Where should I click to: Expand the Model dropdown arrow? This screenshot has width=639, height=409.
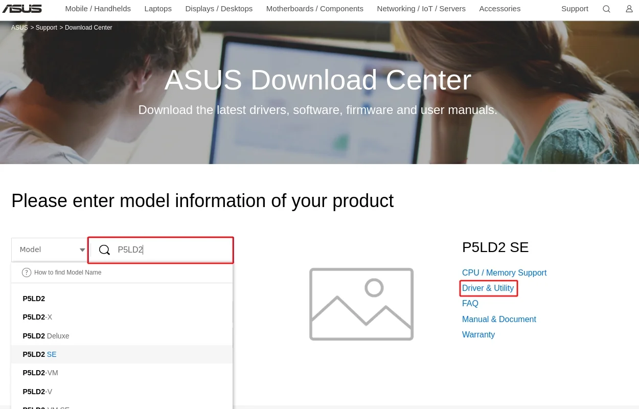click(82, 250)
